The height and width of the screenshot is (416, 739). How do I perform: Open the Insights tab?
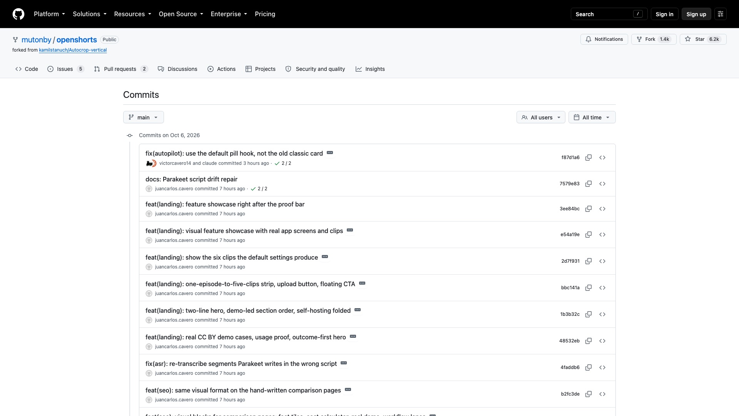[x=370, y=69]
